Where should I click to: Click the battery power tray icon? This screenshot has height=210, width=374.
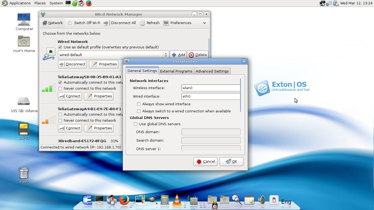[336, 3]
